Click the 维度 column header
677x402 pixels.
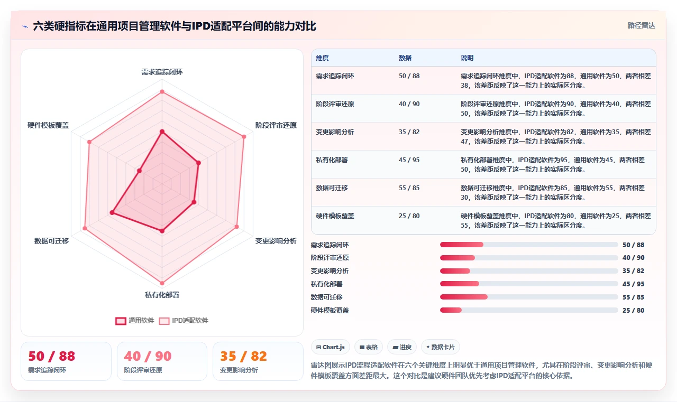tap(322, 58)
